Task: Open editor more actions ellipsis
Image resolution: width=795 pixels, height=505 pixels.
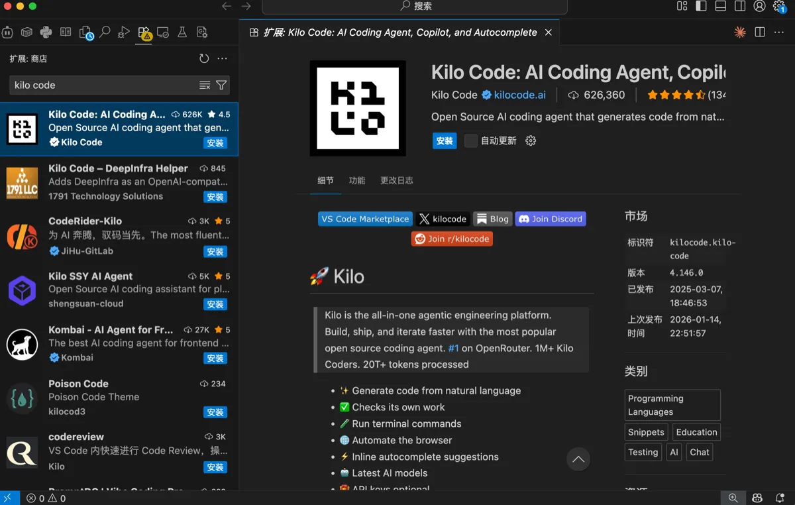Action: pyautogui.click(x=779, y=32)
